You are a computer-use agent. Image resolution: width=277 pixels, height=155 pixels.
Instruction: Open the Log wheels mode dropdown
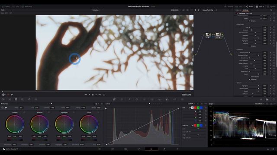pos(97,104)
